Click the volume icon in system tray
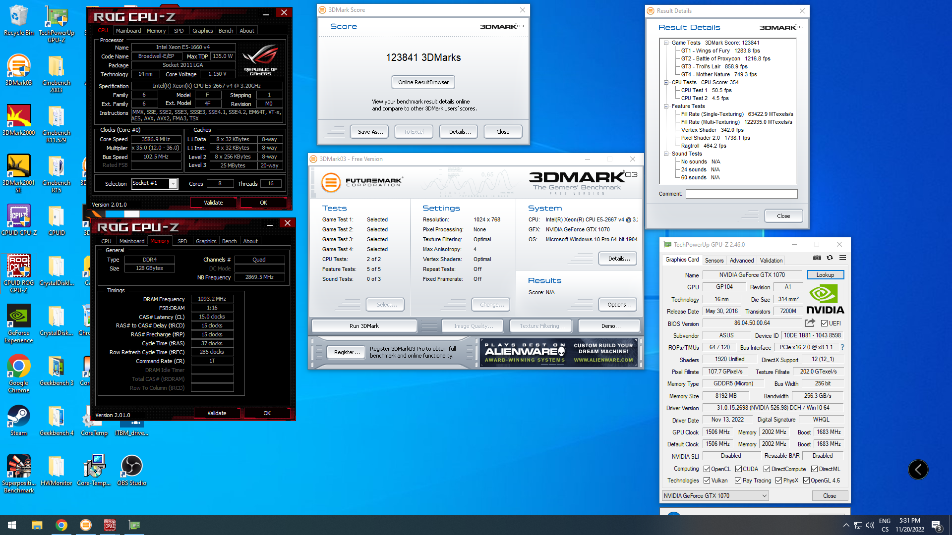The width and height of the screenshot is (952, 535). (870, 525)
